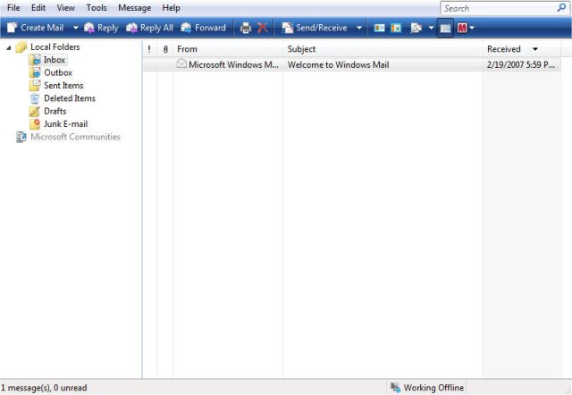
Task: Open Windows Contacts from the toolbar icon
Action: tap(379, 28)
